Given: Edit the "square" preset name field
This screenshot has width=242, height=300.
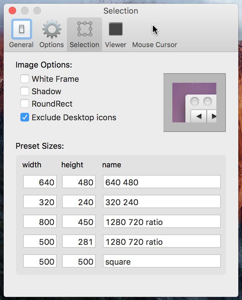Looking at the screenshot, I should 162,261.
